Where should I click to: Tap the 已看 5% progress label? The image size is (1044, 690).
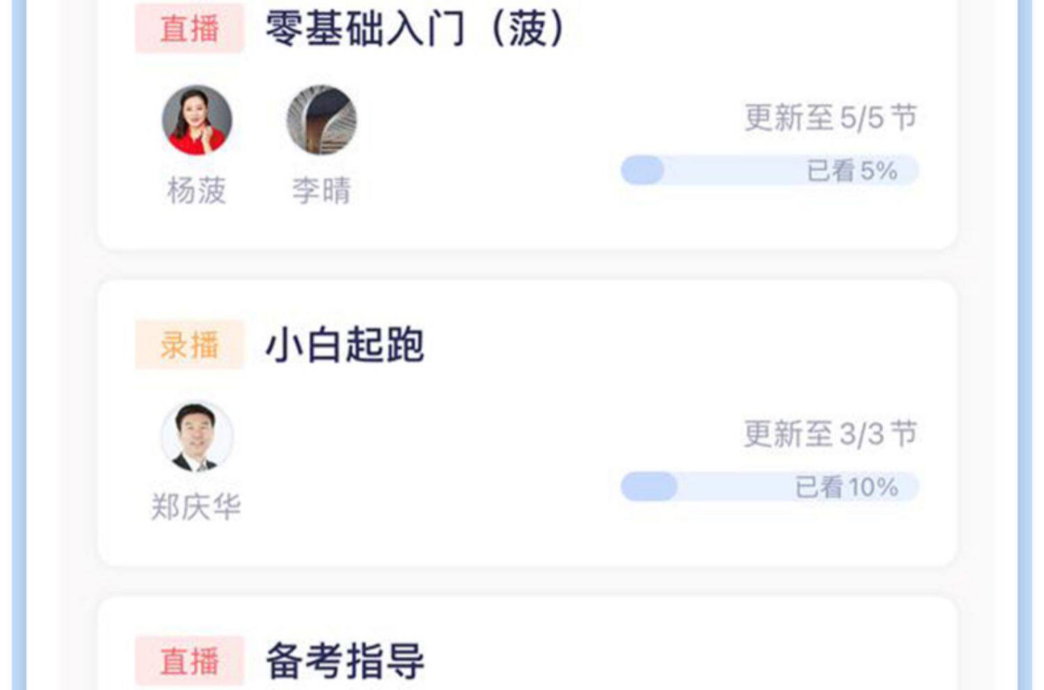(852, 171)
